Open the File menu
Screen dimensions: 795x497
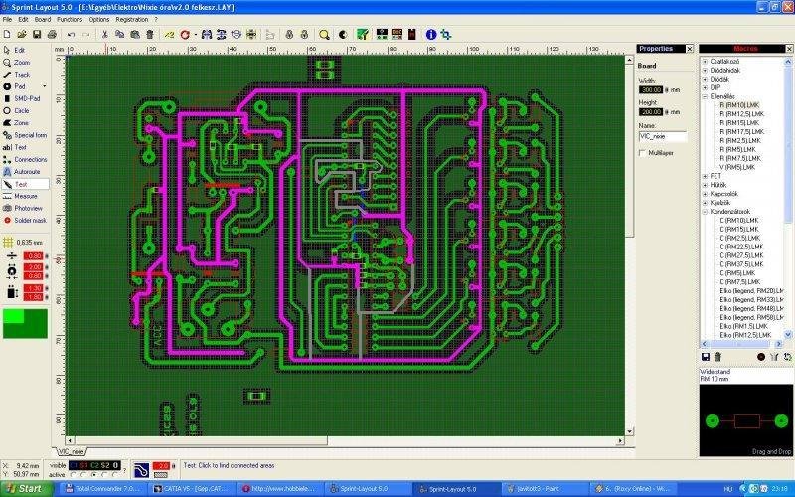(7, 19)
